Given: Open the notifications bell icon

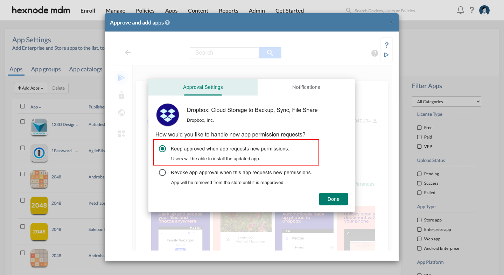Looking at the screenshot, I should (461, 10).
